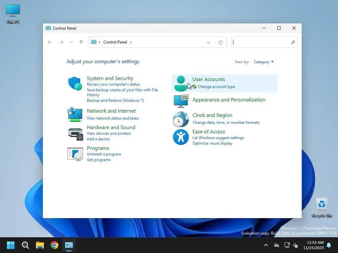Click View devices and printers
Viewport: 338px width, 253px height.
[109, 133]
